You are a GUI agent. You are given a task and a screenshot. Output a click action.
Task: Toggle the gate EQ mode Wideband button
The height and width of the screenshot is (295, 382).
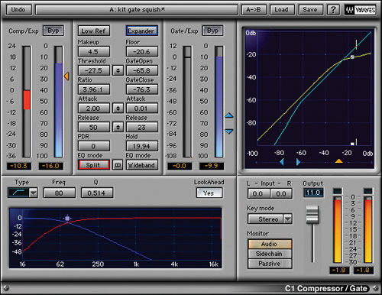pos(142,165)
